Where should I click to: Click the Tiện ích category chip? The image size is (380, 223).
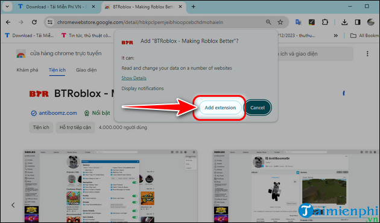[41, 127]
